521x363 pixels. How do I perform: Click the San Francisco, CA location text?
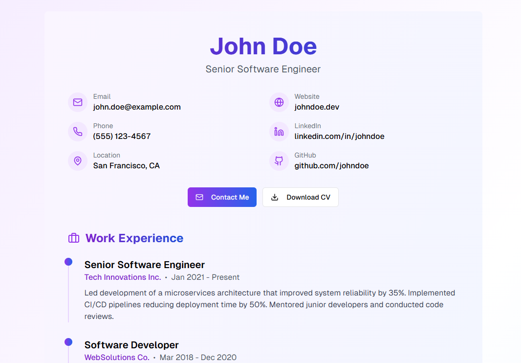pos(126,166)
